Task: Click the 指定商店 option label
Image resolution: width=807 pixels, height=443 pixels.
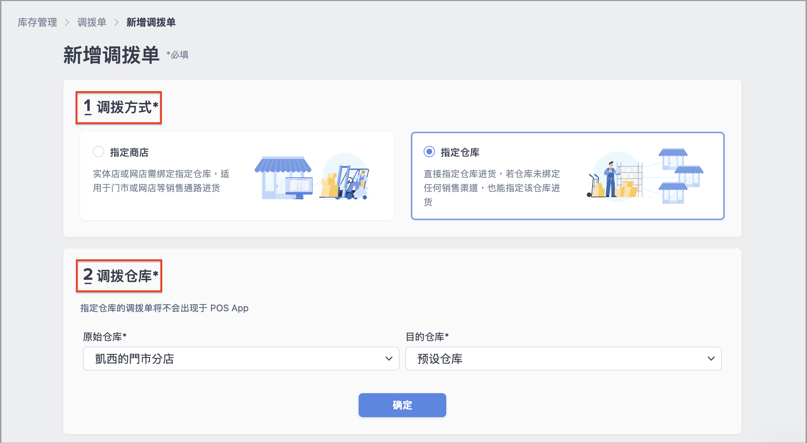Action: tap(129, 152)
